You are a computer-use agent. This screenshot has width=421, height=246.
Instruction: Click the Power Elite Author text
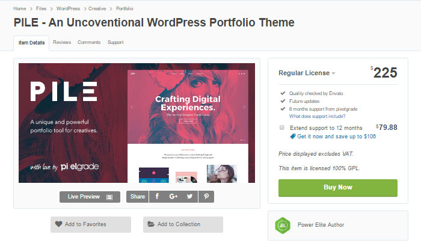(321, 225)
